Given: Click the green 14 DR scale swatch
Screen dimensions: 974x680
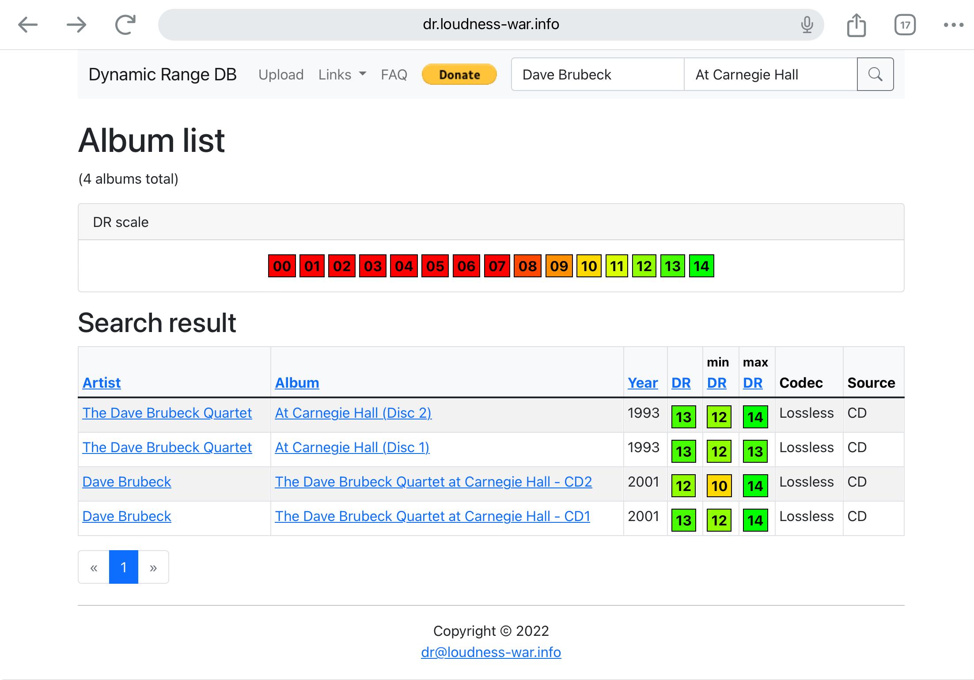Looking at the screenshot, I should (x=701, y=266).
